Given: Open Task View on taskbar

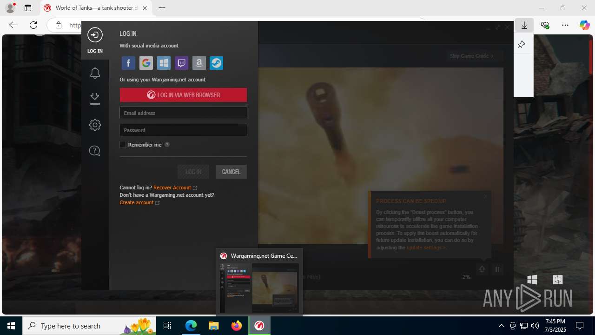Looking at the screenshot, I should coord(167,326).
